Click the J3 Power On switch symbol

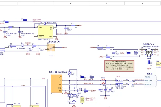click(x=51, y=48)
